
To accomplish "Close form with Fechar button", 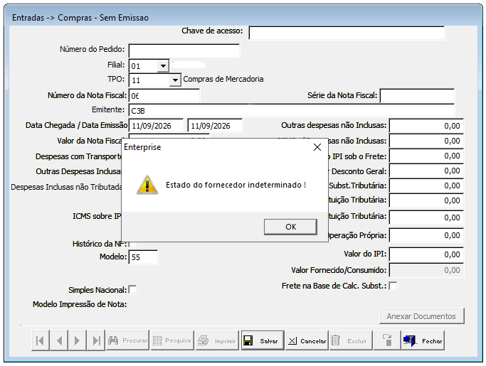I will tap(423, 340).
